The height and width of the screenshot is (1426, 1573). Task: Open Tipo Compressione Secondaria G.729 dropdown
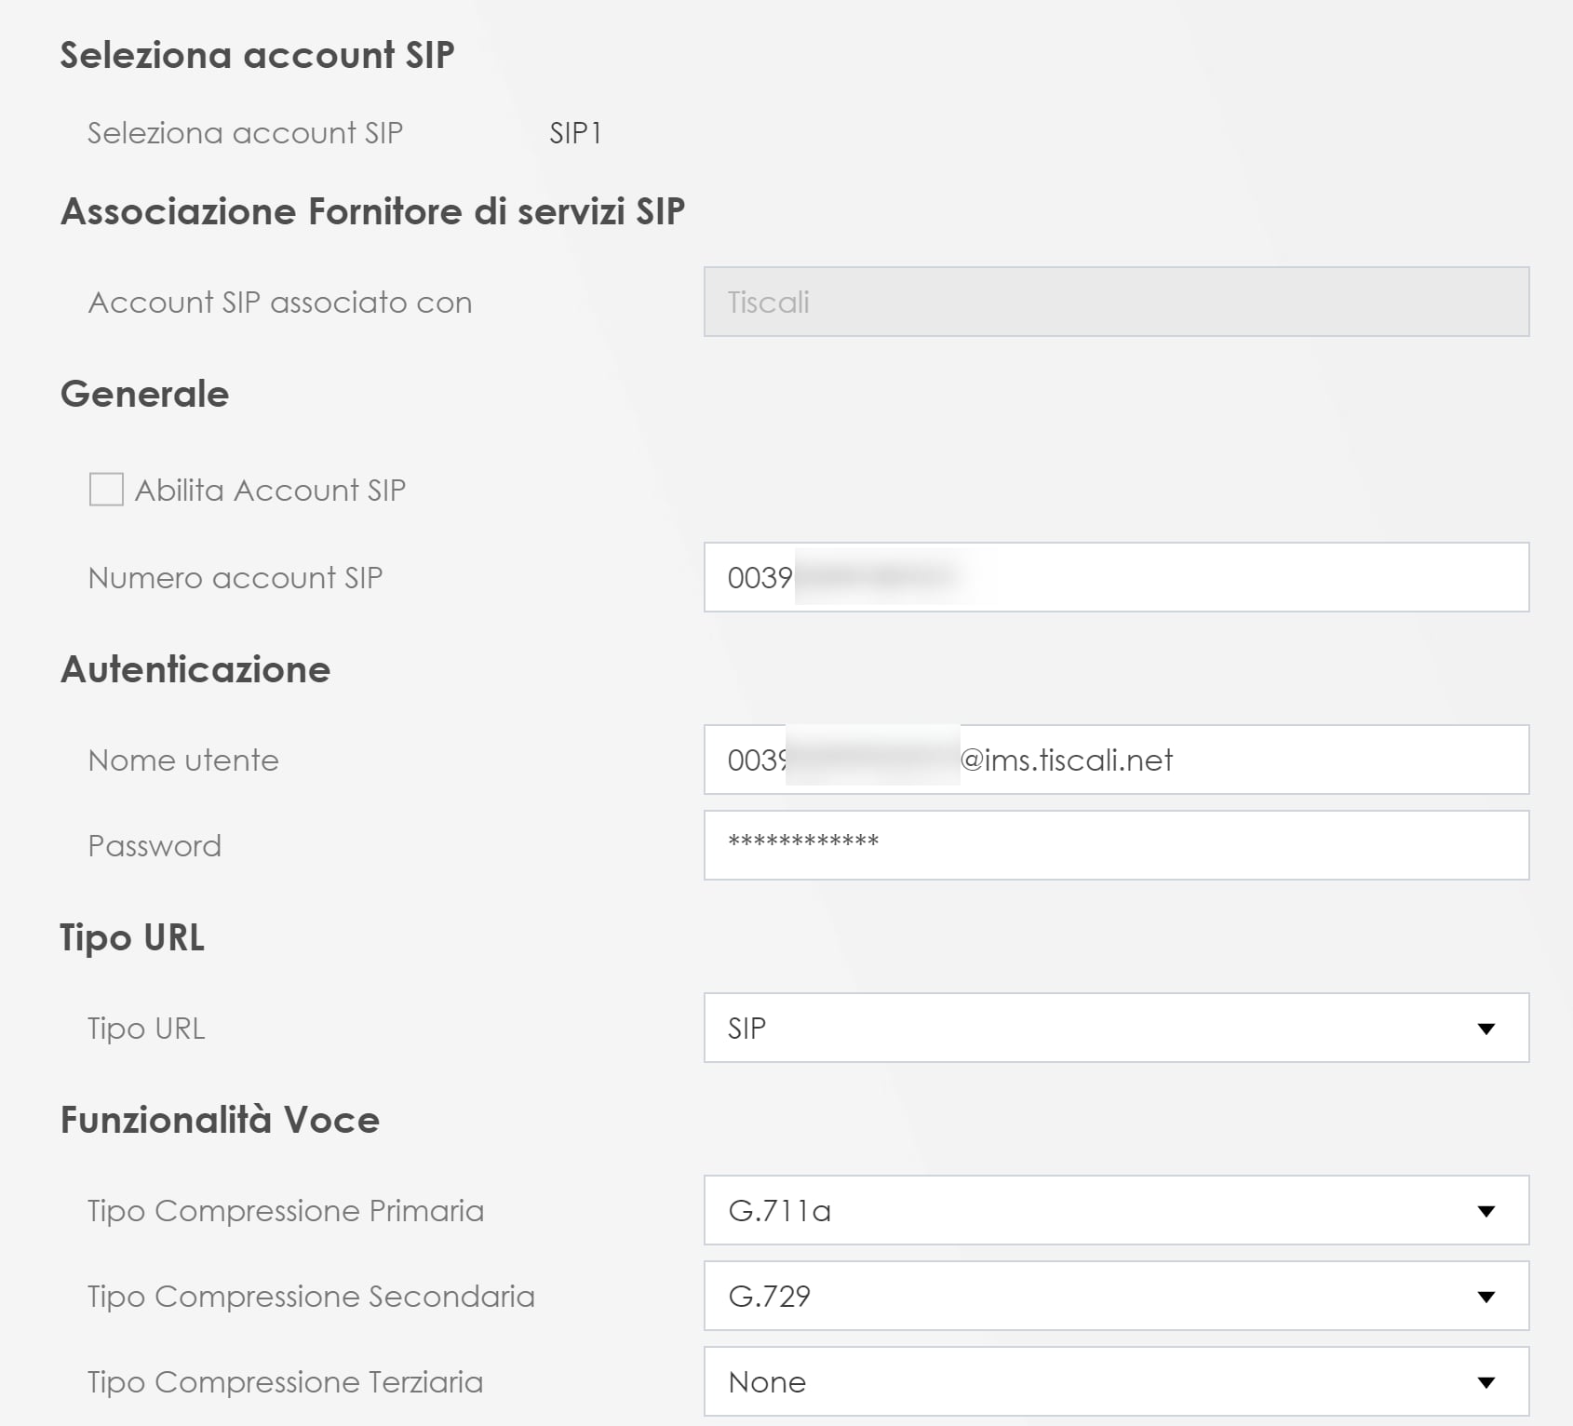click(1116, 1296)
